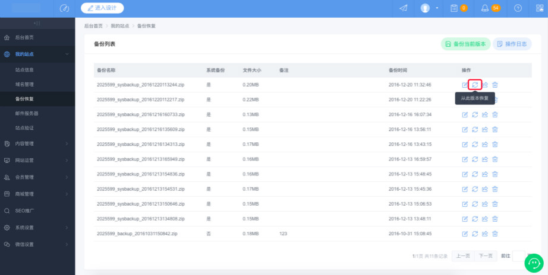Open the clipboard tasks icon with 0 badge
This screenshot has width=548, height=275.
454,8
